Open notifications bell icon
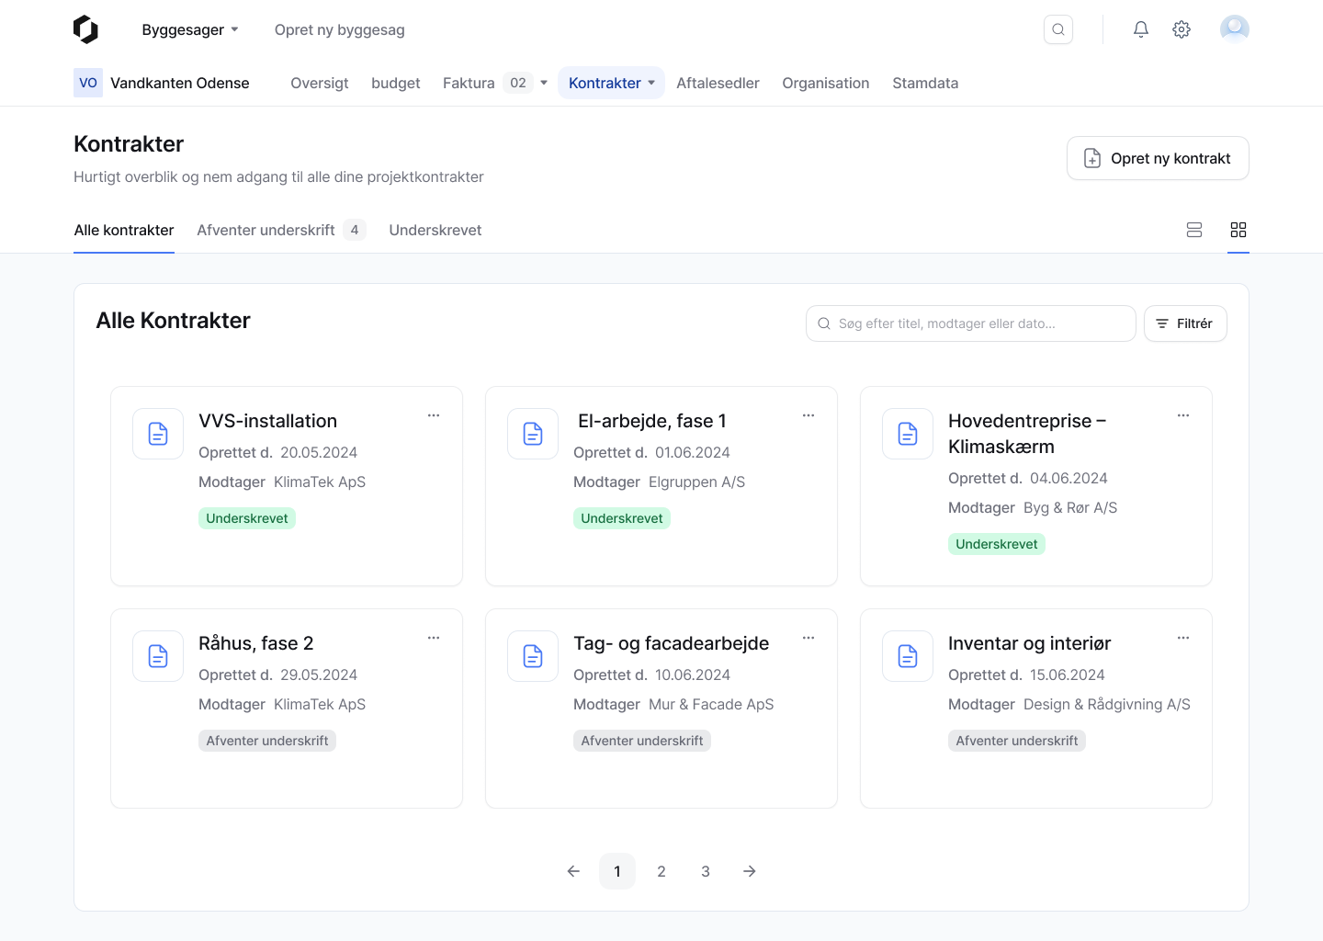 1140,29
